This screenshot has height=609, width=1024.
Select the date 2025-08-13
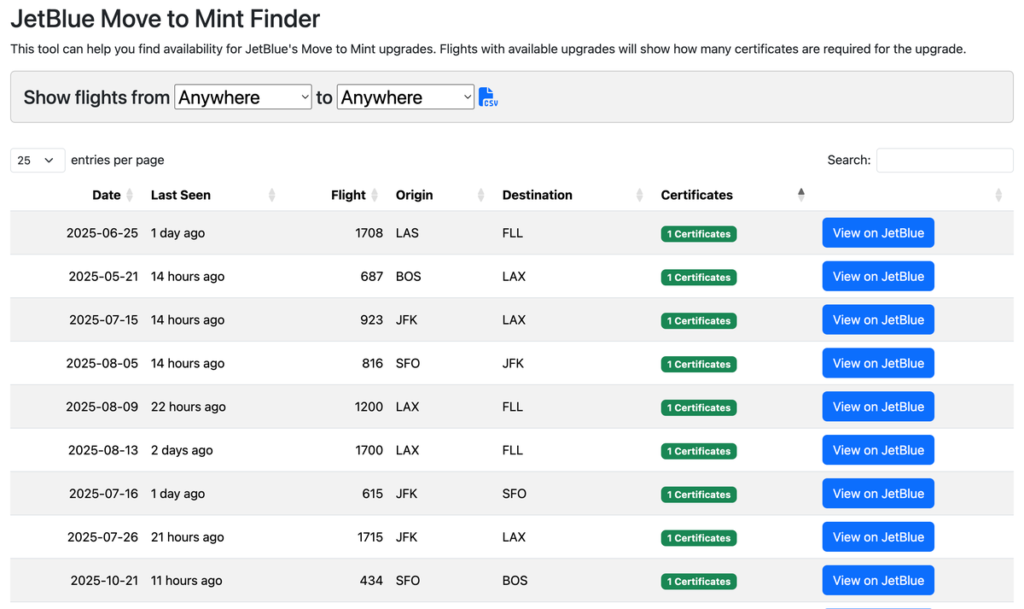[103, 451]
